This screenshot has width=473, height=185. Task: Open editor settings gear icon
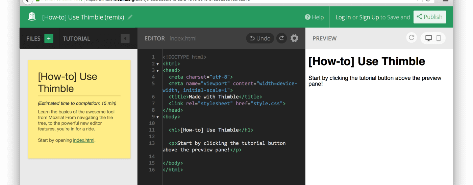294,38
